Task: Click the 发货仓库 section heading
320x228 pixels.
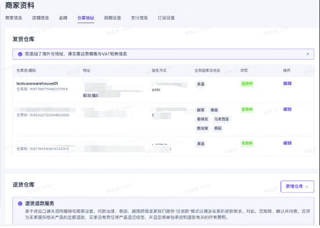Action: 23,39
